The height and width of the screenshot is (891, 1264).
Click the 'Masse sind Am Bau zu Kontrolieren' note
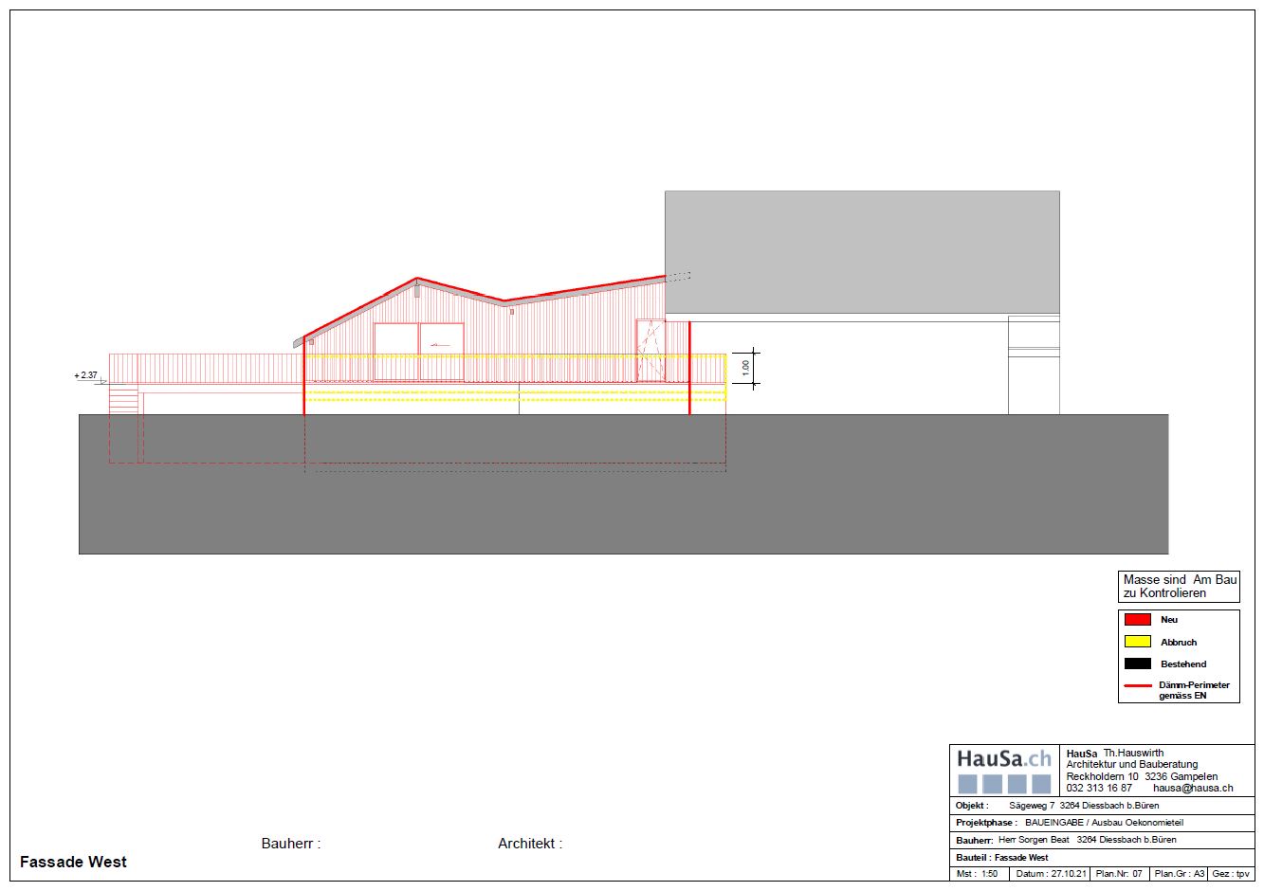tap(1179, 586)
